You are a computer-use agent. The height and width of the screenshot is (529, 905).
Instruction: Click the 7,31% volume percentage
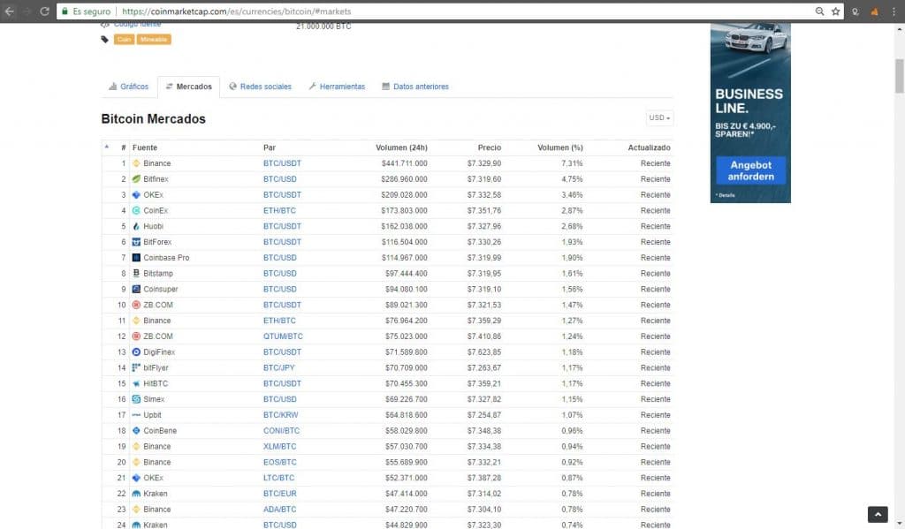pos(572,163)
